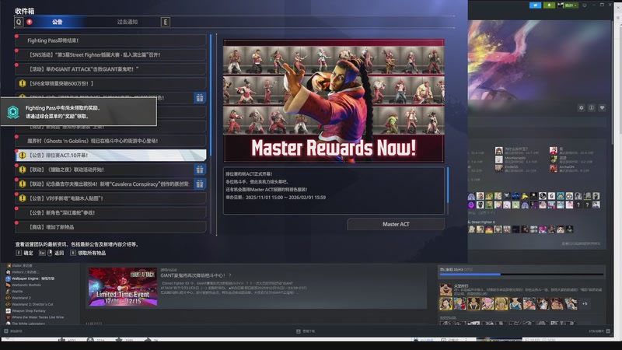Open the Steam account name dropdown
Viewport: 622px width, 350px height.
pyautogui.click(x=568, y=5)
